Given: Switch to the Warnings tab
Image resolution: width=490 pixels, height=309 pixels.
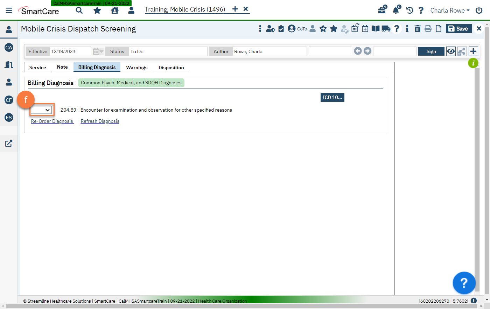Looking at the screenshot, I should (x=136, y=68).
